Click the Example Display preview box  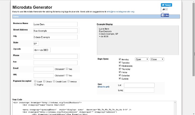(x=138, y=40)
